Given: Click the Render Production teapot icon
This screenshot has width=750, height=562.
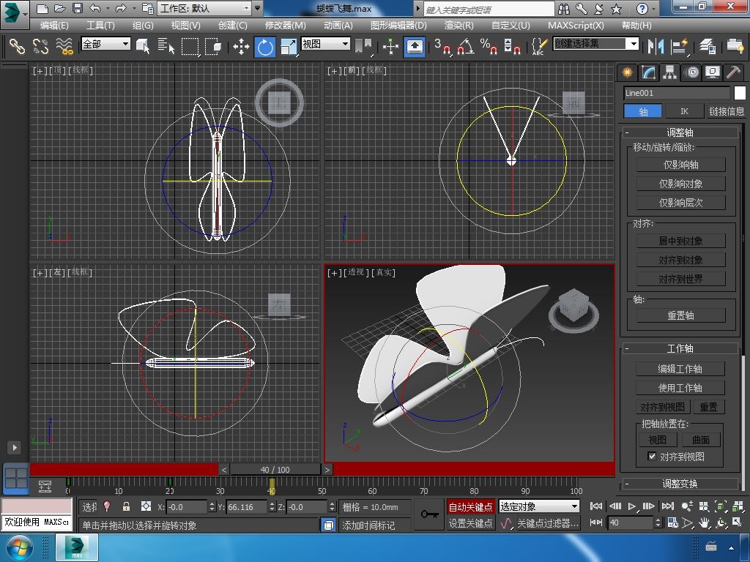Looking at the screenshot, I should pyautogui.click(x=735, y=46).
